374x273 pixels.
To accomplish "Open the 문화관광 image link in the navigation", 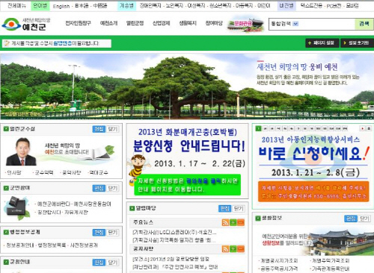I will pos(246,25).
